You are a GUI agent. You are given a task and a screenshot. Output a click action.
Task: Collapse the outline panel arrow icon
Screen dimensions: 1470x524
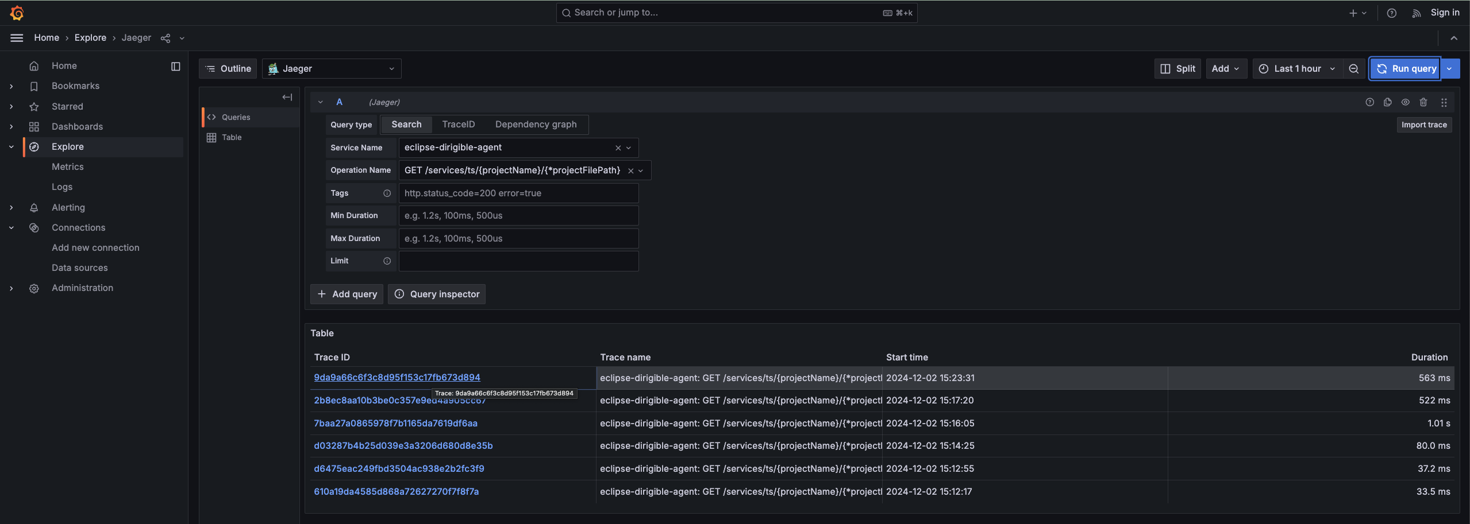[x=287, y=97]
